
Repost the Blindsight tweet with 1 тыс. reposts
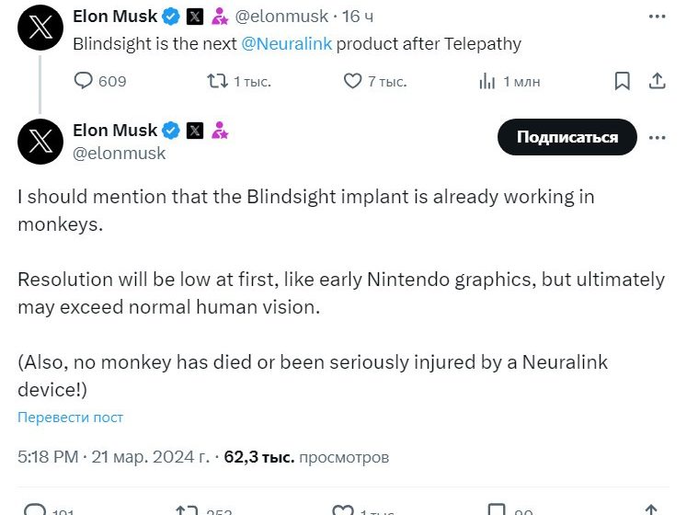(x=218, y=82)
